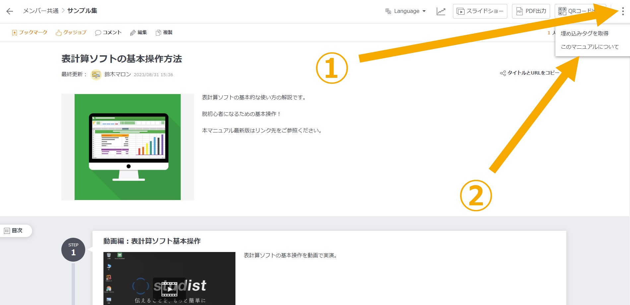Select このマニュアルについて menu item
The width and height of the screenshot is (630, 305).
(x=590, y=47)
